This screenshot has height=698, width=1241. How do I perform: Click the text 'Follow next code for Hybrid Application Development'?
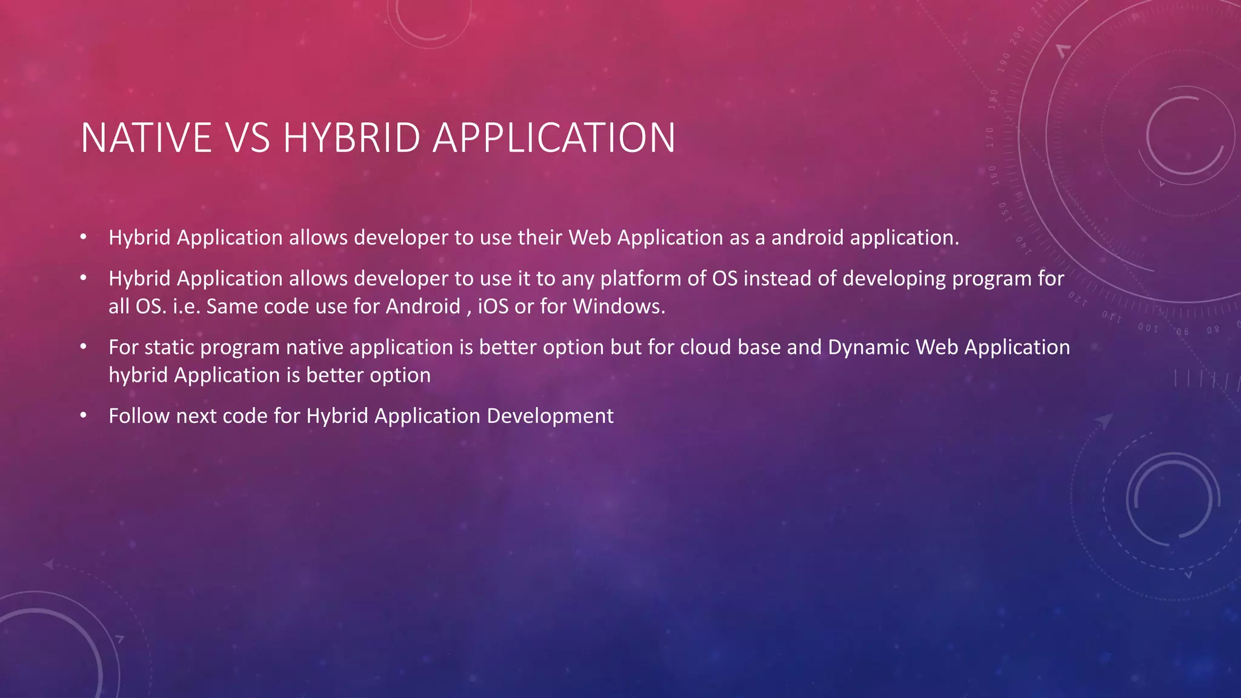[361, 416]
